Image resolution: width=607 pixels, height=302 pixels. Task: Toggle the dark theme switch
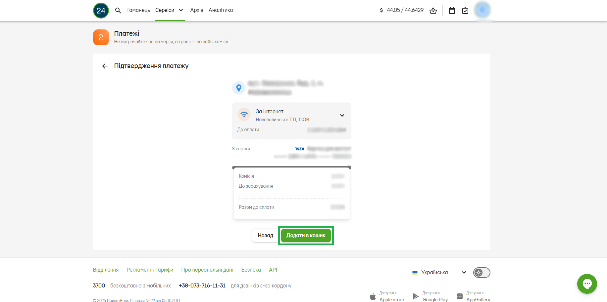click(x=482, y=273)
